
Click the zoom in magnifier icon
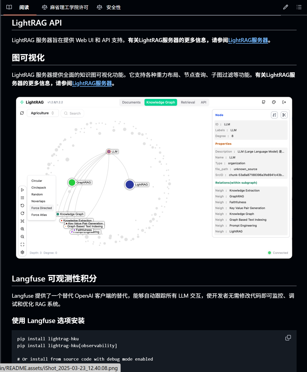pyautogui.click(x=22, y=229)
